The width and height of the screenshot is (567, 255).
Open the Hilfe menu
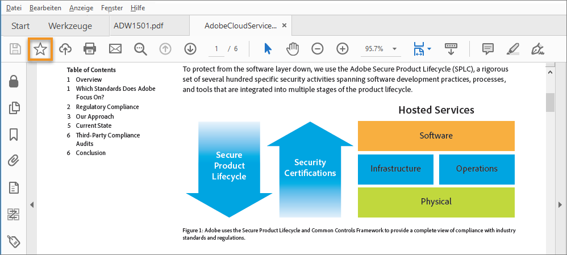pos(137,7)
